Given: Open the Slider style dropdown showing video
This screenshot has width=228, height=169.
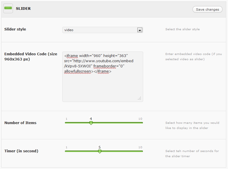Looking at the screenshot, I should click(x=100, y=30).
